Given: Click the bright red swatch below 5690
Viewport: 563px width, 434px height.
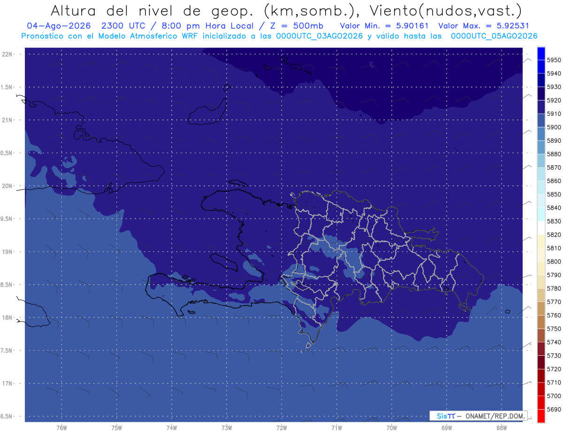Looking at the screenshot, I should (540, 416).
